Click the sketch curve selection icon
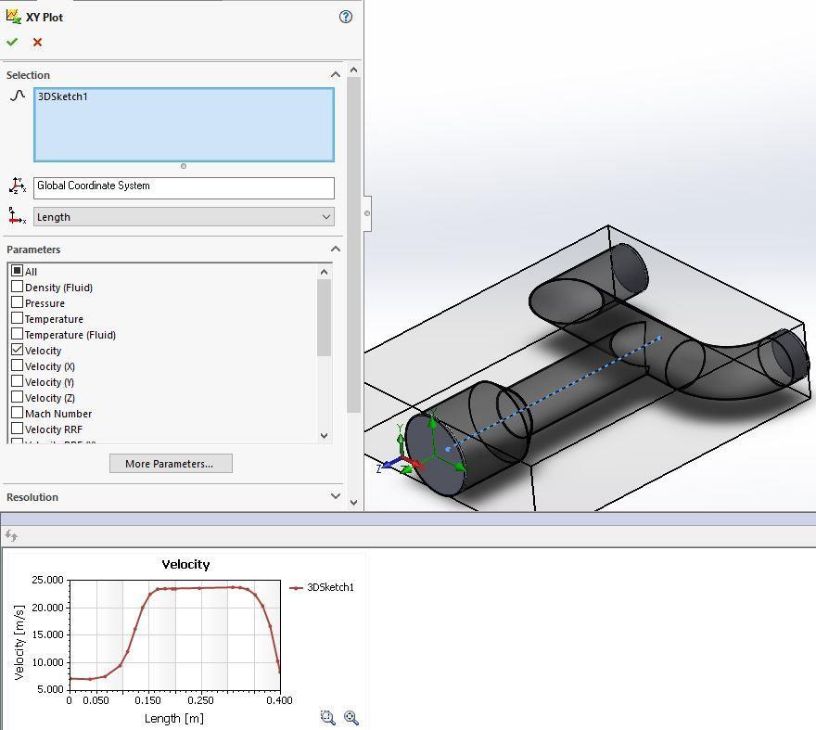The height and width of the screenshot is (730, 816). [x=18, y=96]
